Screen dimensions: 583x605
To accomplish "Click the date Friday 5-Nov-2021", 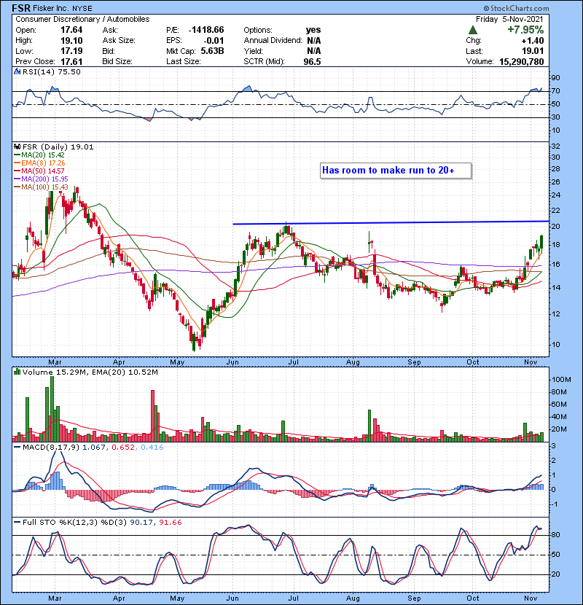I will pyautogui.click(x=509, y=19).
